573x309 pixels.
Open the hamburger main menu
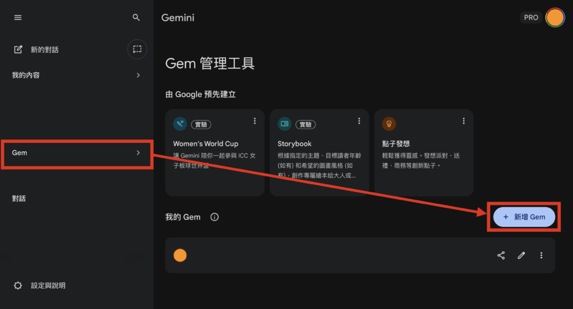pyautogui.click(x=17, y=17)
